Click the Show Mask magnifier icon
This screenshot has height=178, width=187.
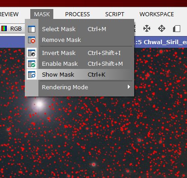pos(32,74)
